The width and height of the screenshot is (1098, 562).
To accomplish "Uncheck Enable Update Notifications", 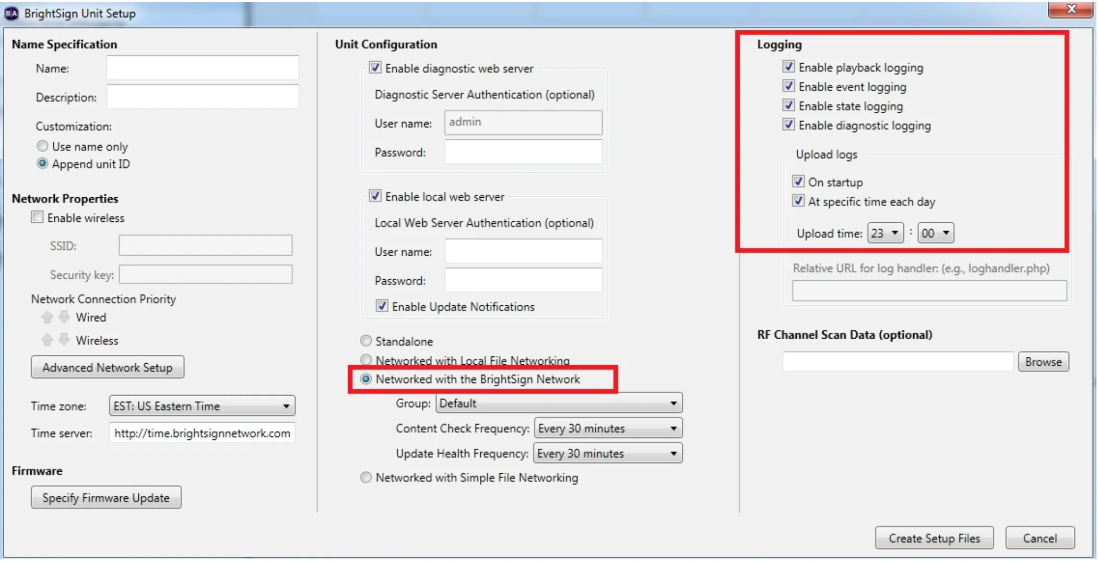I will pos(382,306).
